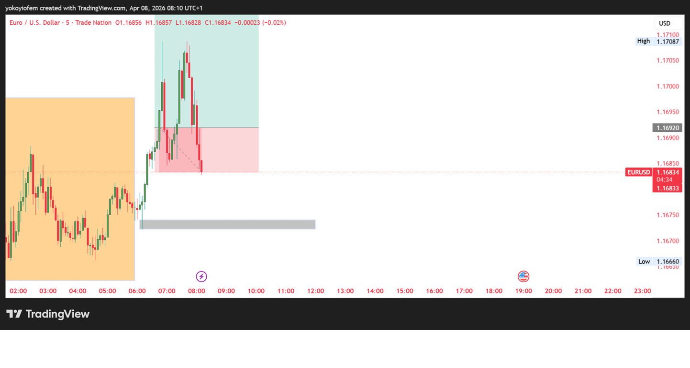
Task: Select the gray rectangle zone
Action: (228, 224)
